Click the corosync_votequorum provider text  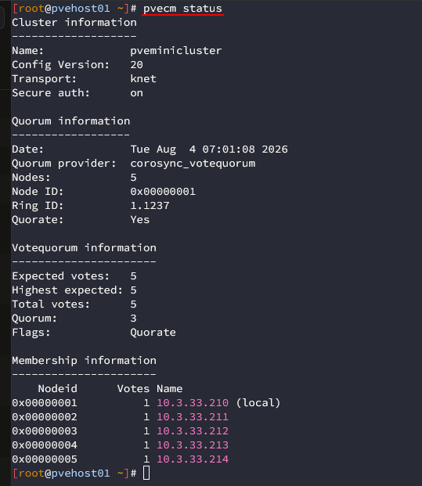click(x=193, y=164)
